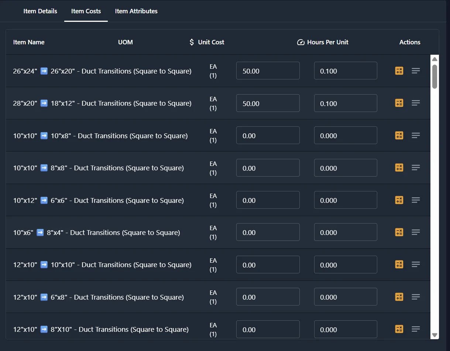
Task: Select the Item Costs tab
Action: pyautogui.click(x=86, y=11)
